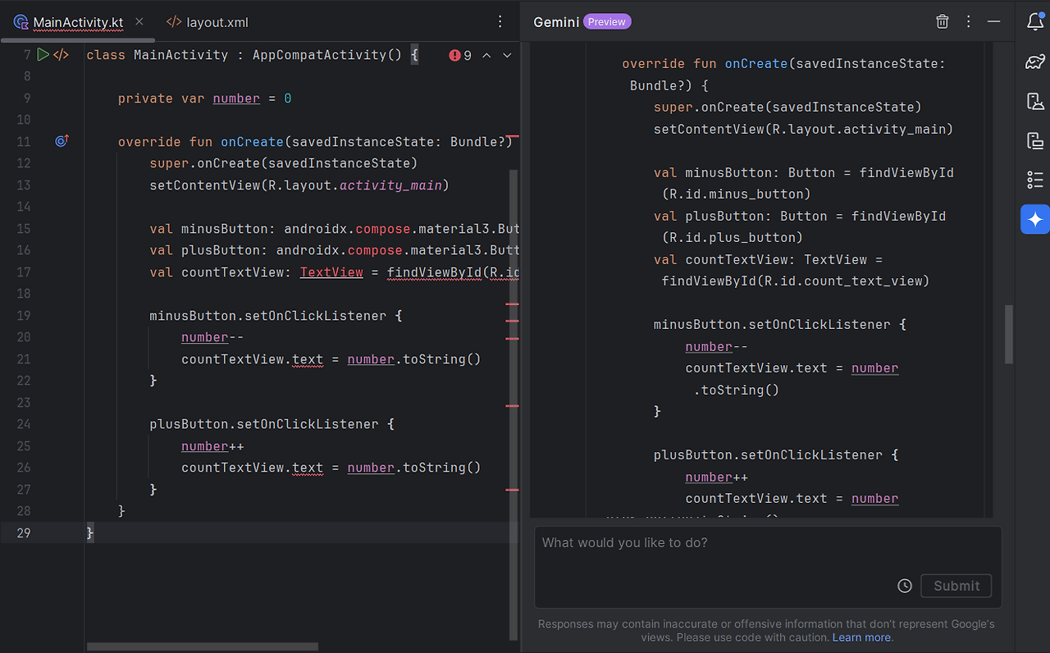The image size is (1050, 653).
Task: Click the override gutter icon at onCreate line
Action: point(62,142)
